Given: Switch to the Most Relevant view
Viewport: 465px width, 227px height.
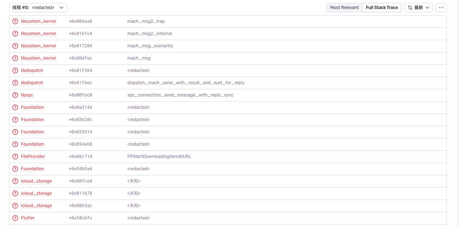Looking at the screenshot, I should click(x=344, y=7).
